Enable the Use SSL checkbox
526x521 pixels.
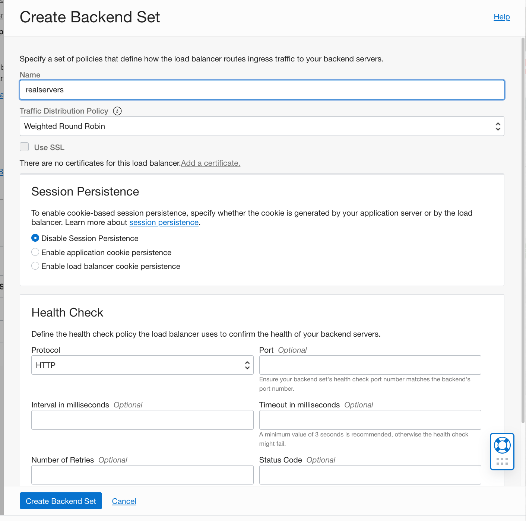[25, 147]
